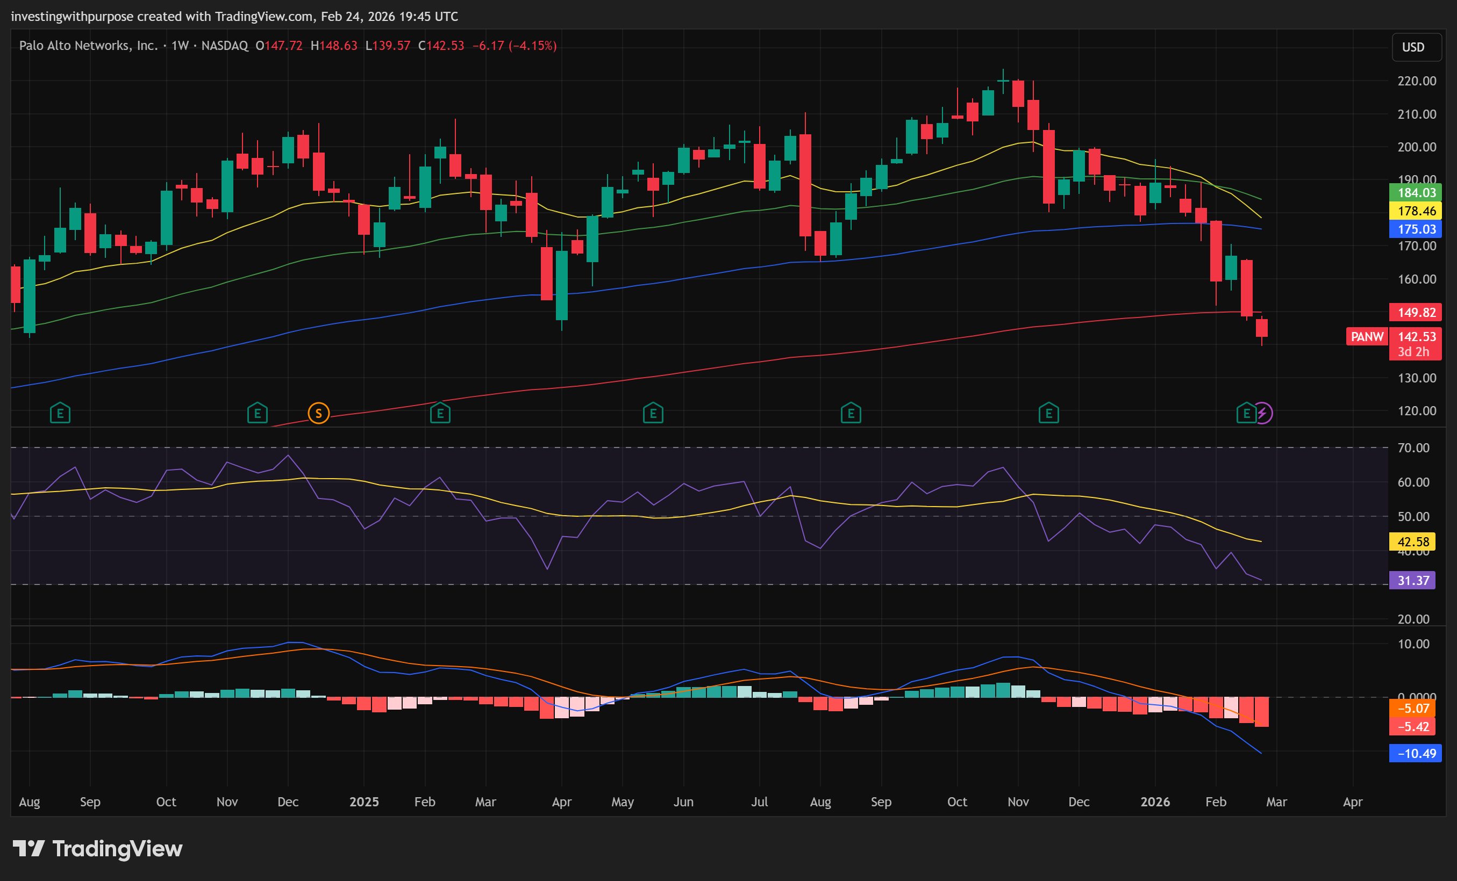Click the November 2024 earnings E icon
The height and width of the screenshot is (881, 1457).
pos(257,413)
